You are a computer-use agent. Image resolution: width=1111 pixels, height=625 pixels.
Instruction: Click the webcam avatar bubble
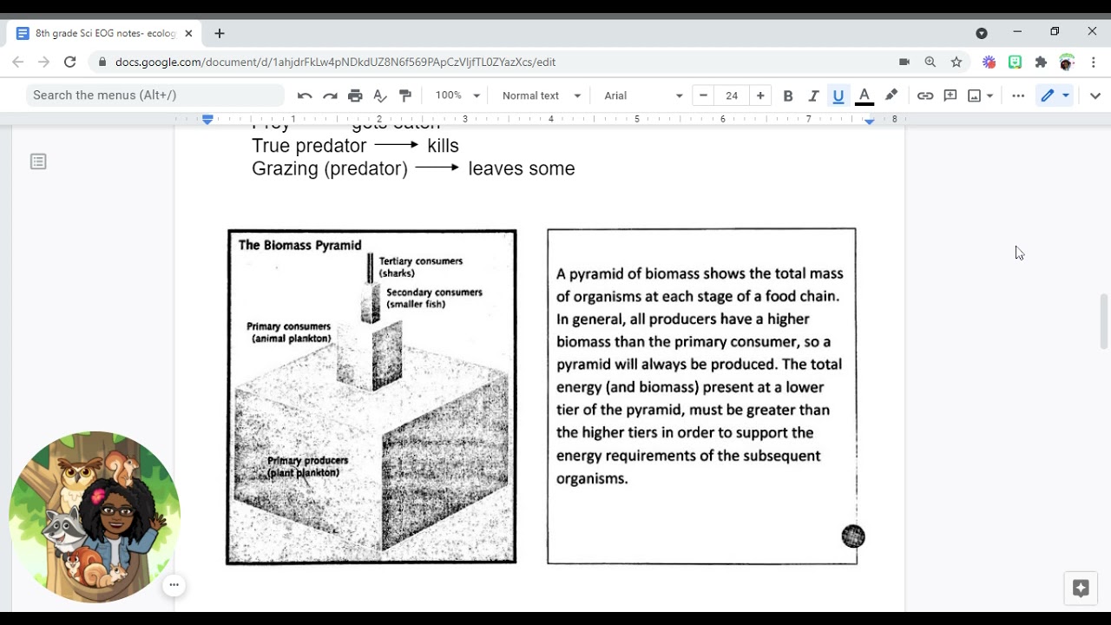click(x=95, y=516)
